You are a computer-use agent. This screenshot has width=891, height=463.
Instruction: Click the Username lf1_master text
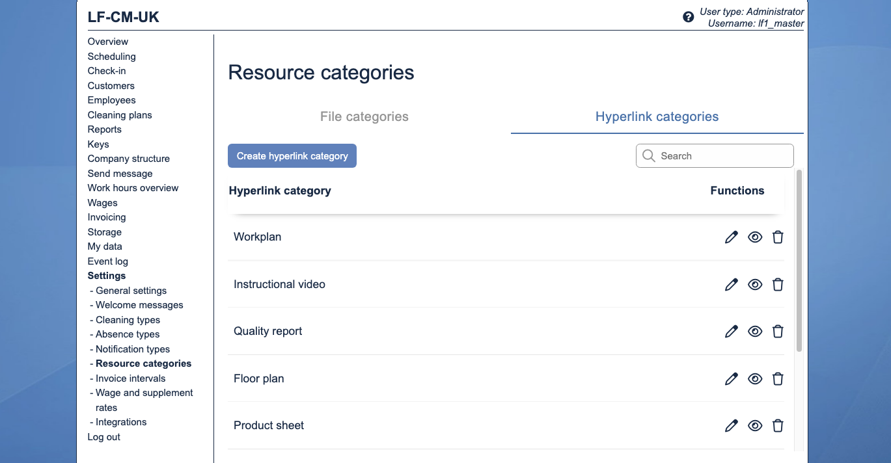[x=756, y=23]
